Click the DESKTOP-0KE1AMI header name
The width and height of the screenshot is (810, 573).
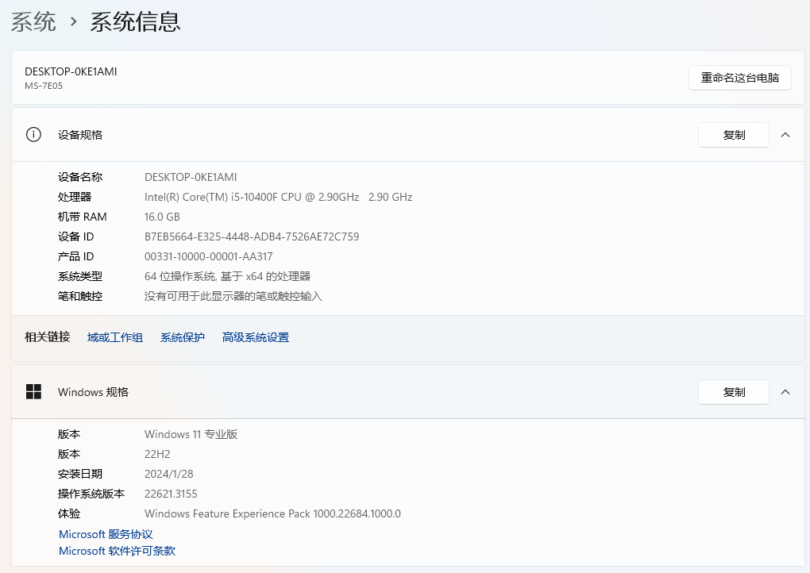tap(71, 71)
